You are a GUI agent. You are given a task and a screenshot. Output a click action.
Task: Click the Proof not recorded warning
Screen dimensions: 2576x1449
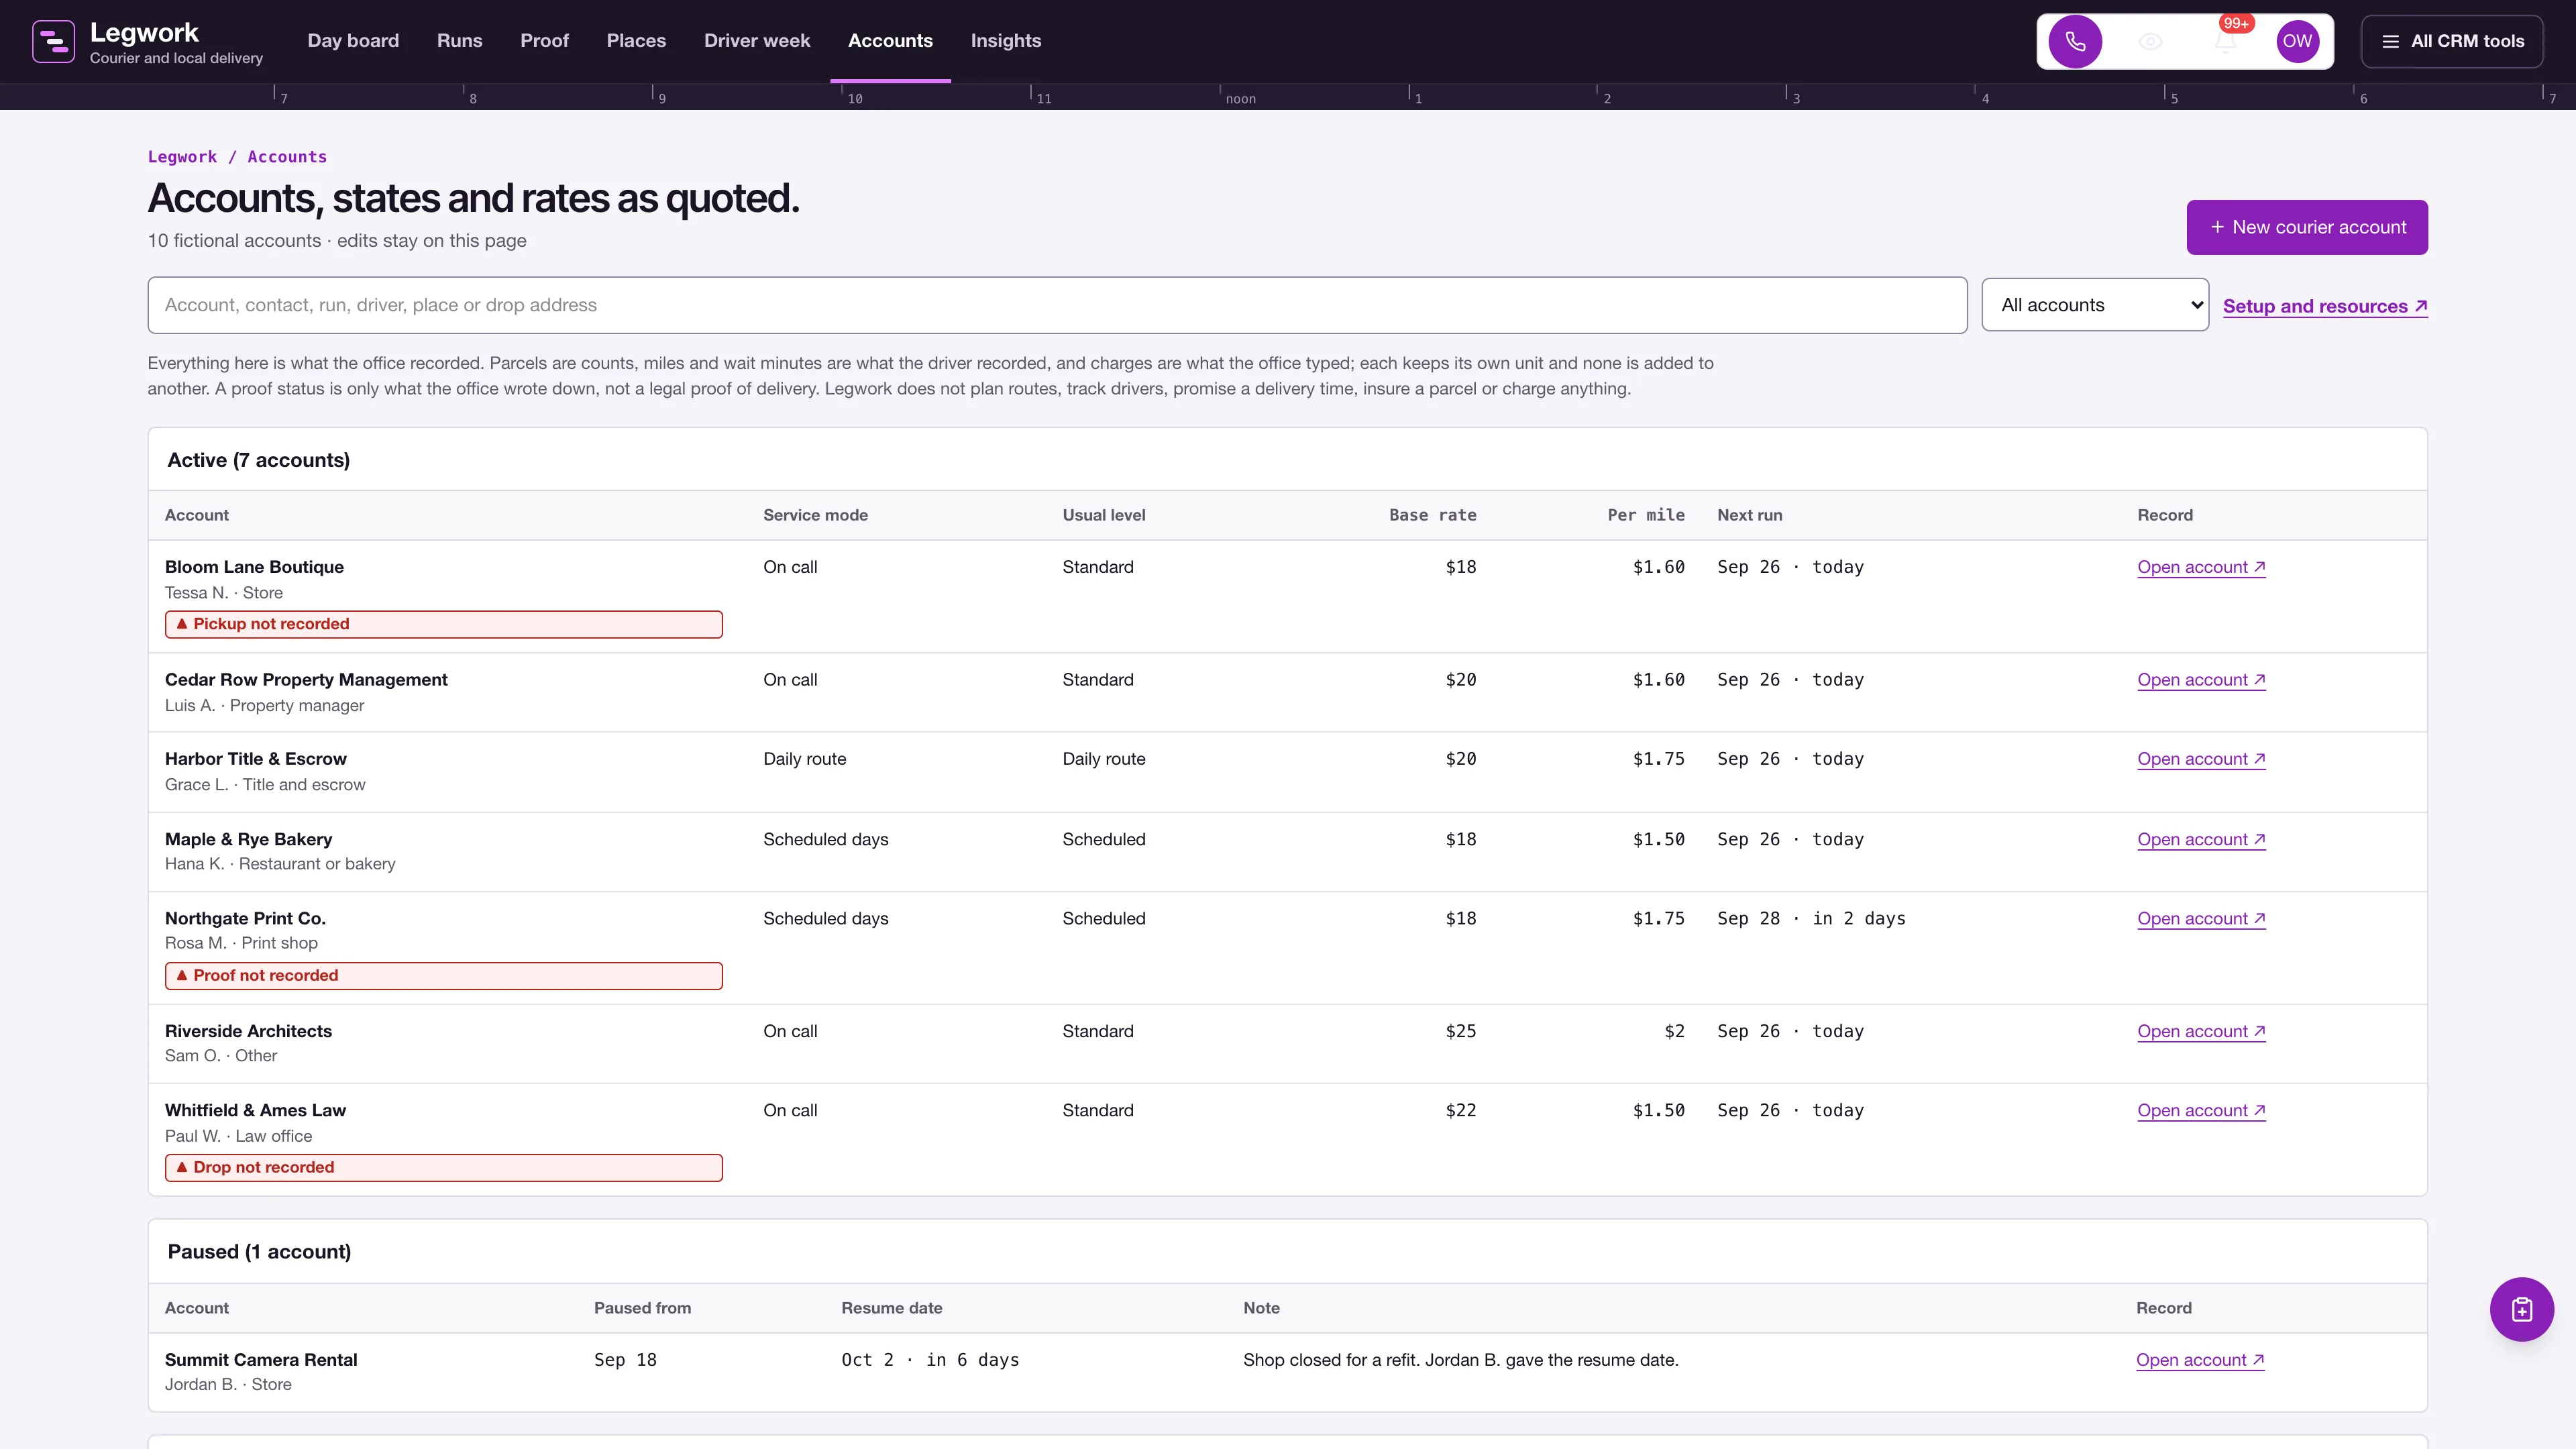pos(443,976)
